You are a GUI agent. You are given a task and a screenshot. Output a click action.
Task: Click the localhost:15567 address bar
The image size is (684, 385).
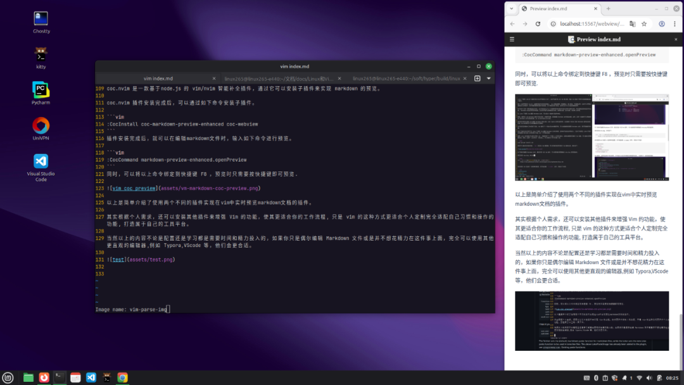(592, 24)
